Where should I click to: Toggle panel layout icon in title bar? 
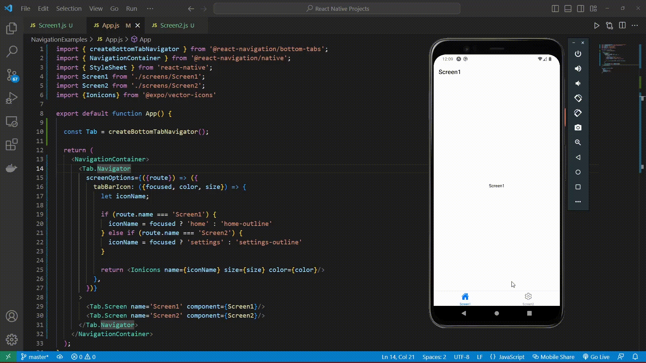(x=568, y=9)
